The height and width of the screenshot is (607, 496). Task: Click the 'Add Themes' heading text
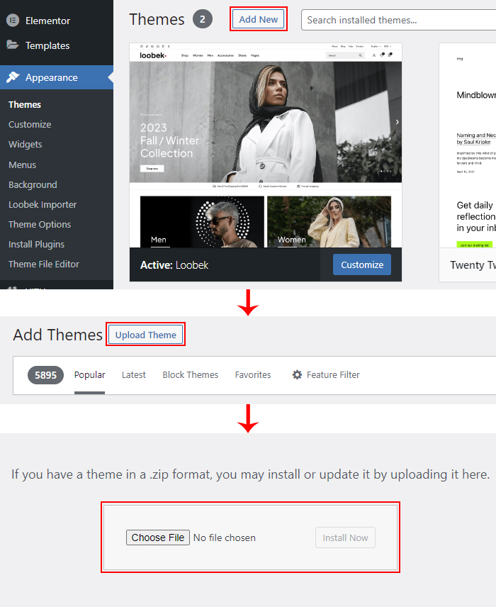57,335
